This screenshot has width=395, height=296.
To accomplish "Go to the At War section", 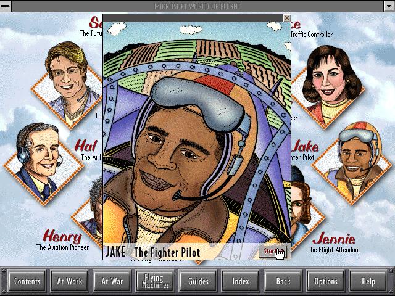I will [112, 281].
